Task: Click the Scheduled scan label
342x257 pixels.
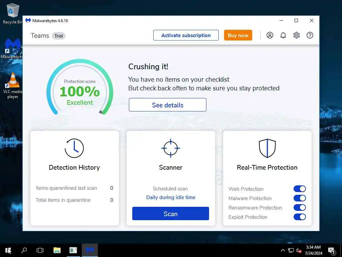Action: [x=170, y=189]
